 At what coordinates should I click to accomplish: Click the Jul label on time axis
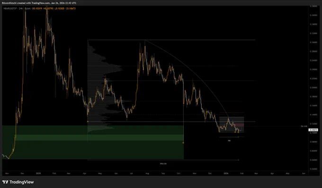tap(131, 173)
